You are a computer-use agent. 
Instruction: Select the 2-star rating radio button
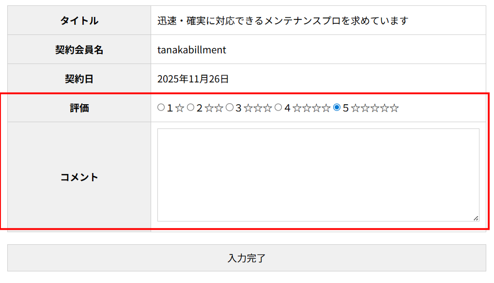tap(191, 108)
